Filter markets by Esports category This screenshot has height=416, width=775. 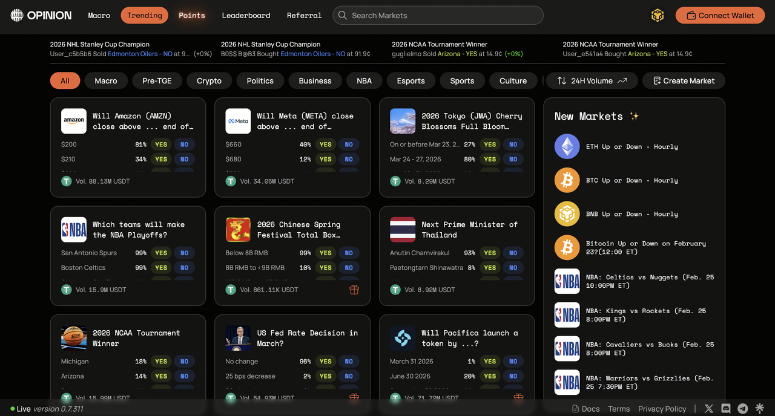[x=411, y=80]
